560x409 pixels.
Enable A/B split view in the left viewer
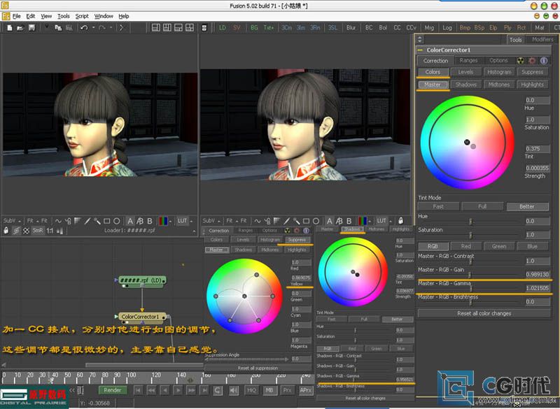pos(140,221)
